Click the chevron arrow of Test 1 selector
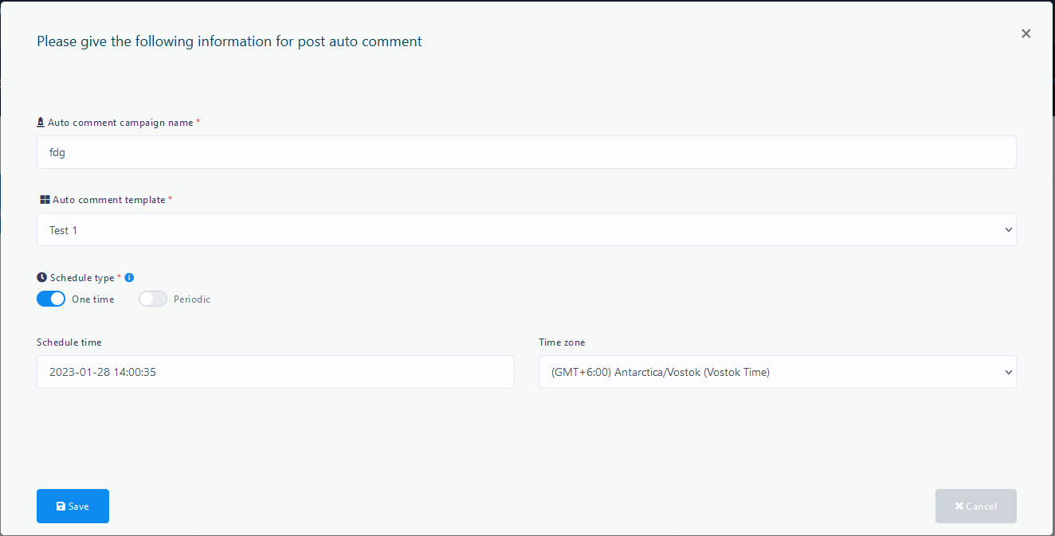The width and height of the screenshot is (1055, 536). coord(1008,229)
